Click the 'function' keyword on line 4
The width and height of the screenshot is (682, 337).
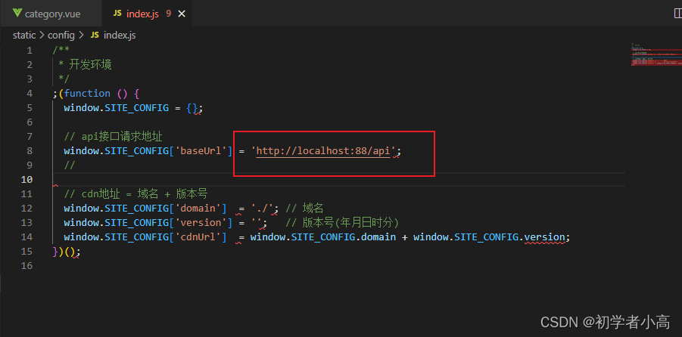click(87, 94)
